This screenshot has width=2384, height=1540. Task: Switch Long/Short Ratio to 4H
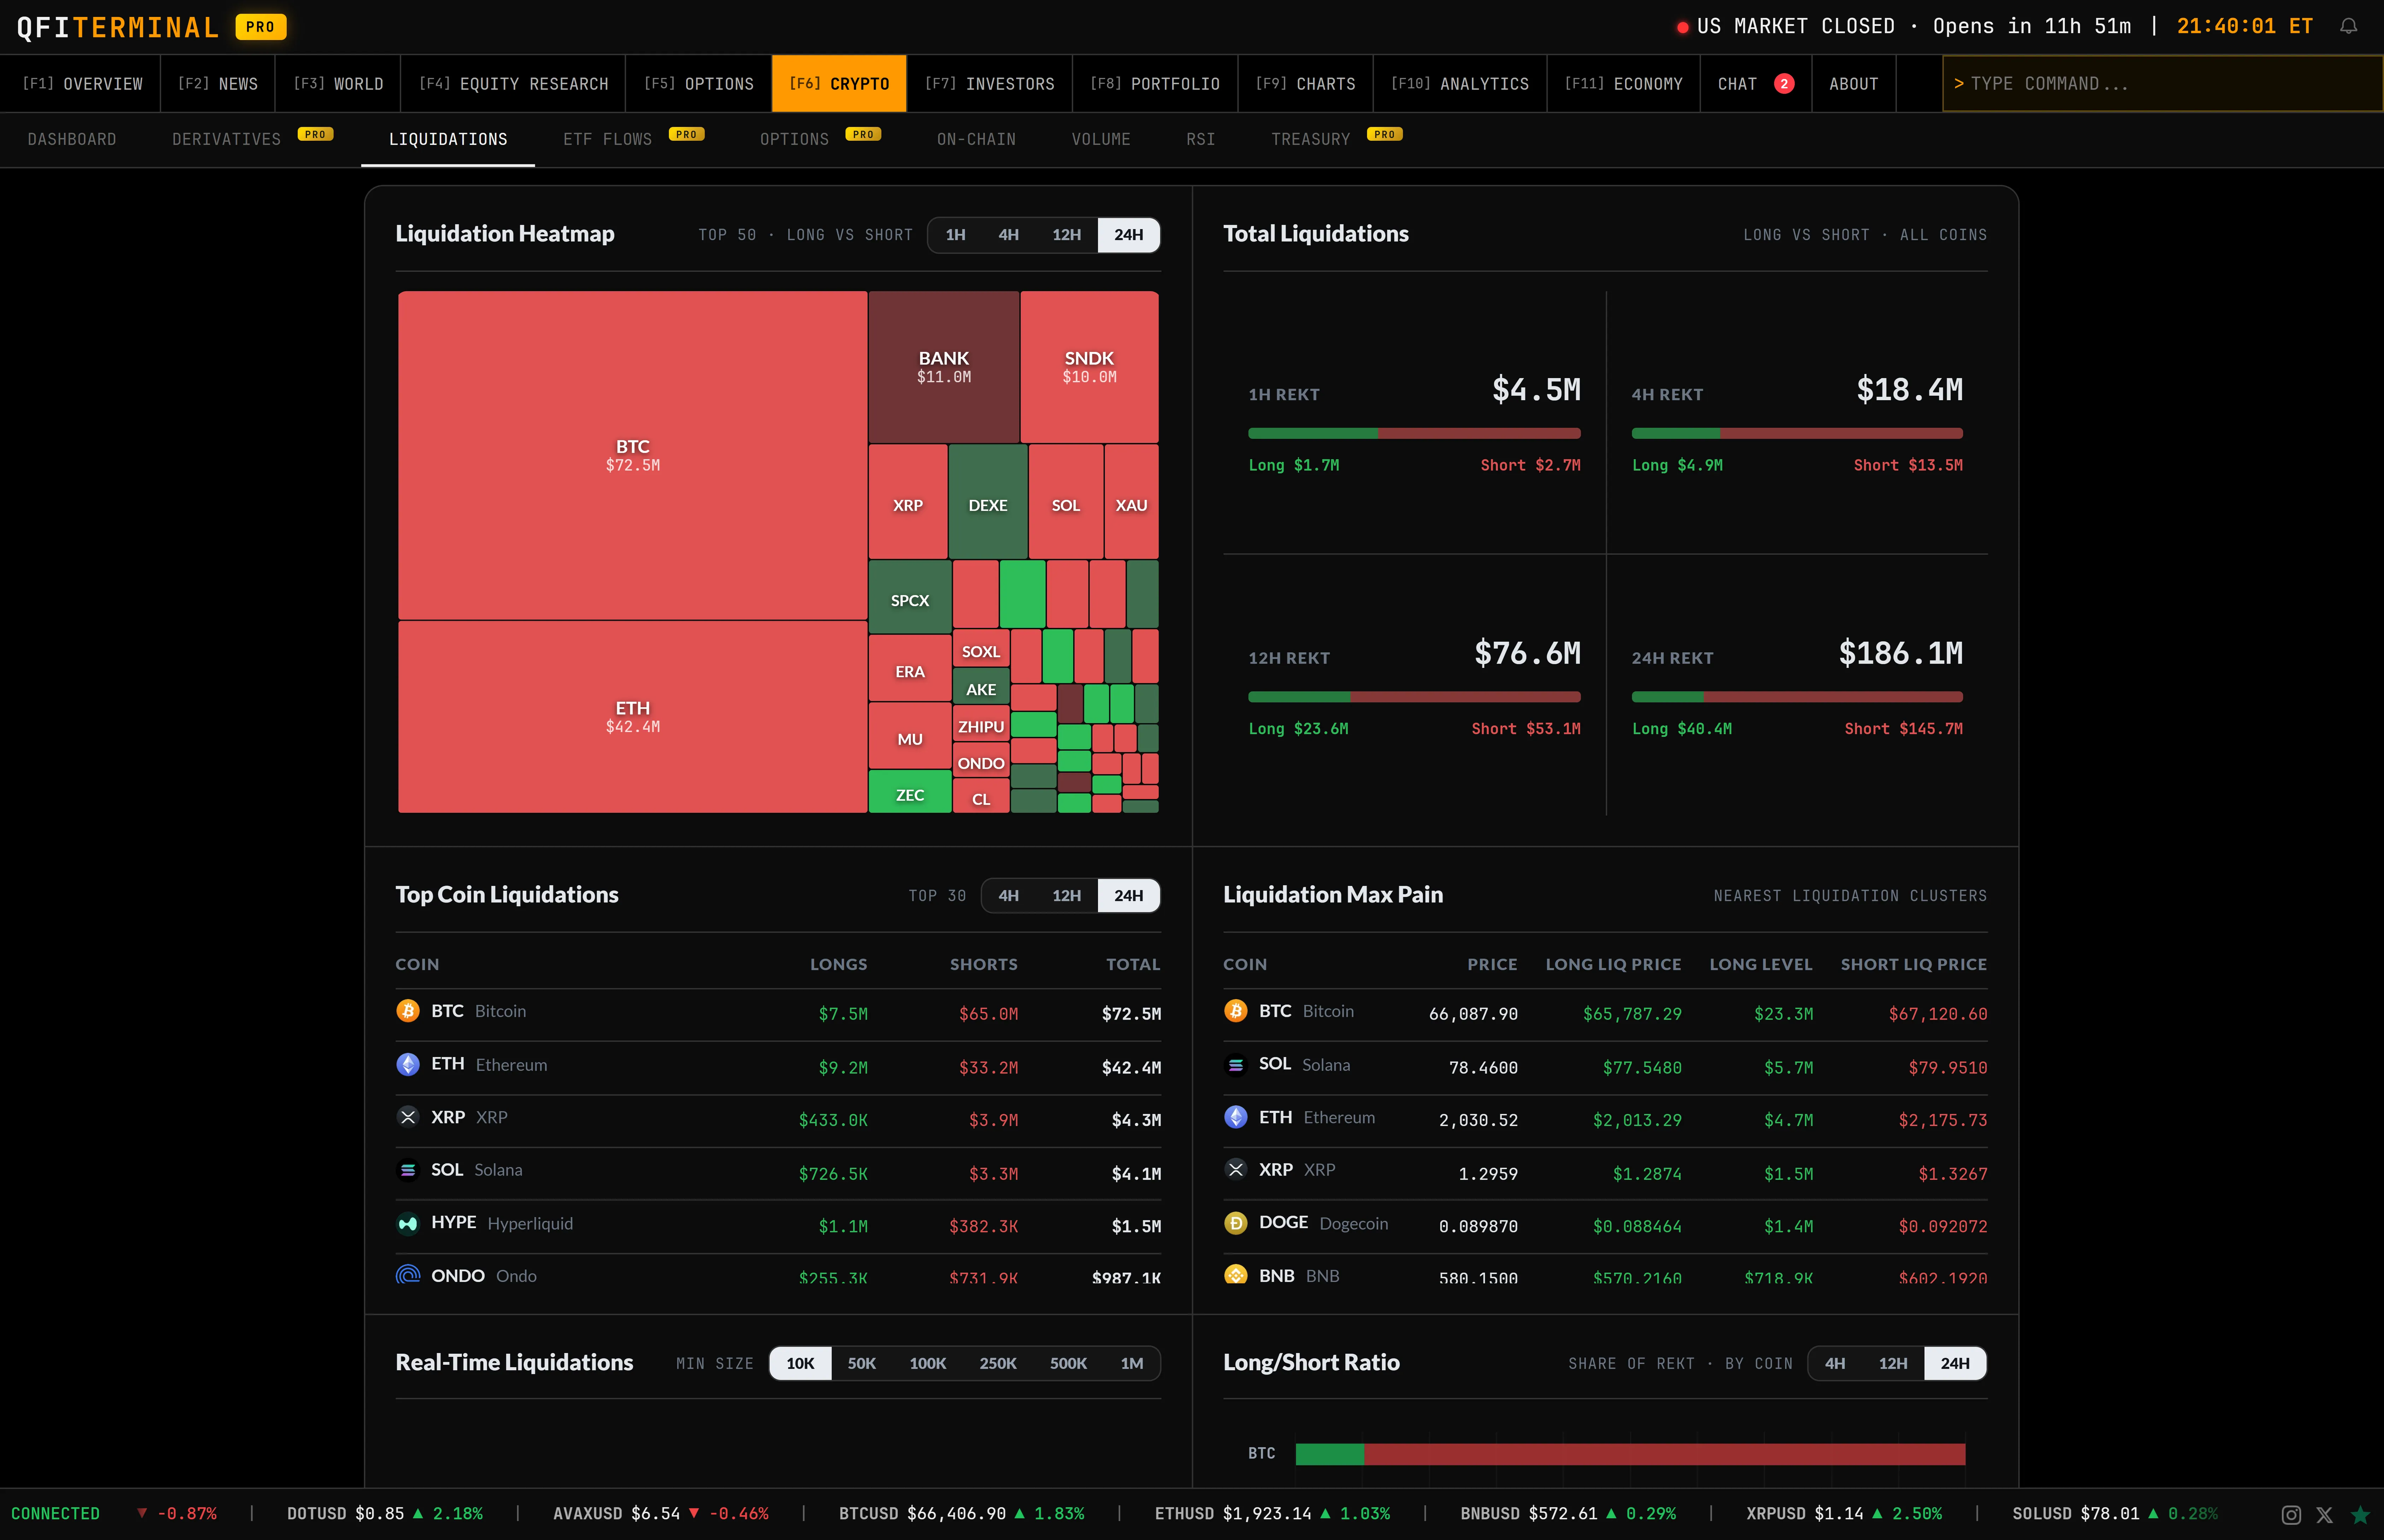(1835, 1364)
